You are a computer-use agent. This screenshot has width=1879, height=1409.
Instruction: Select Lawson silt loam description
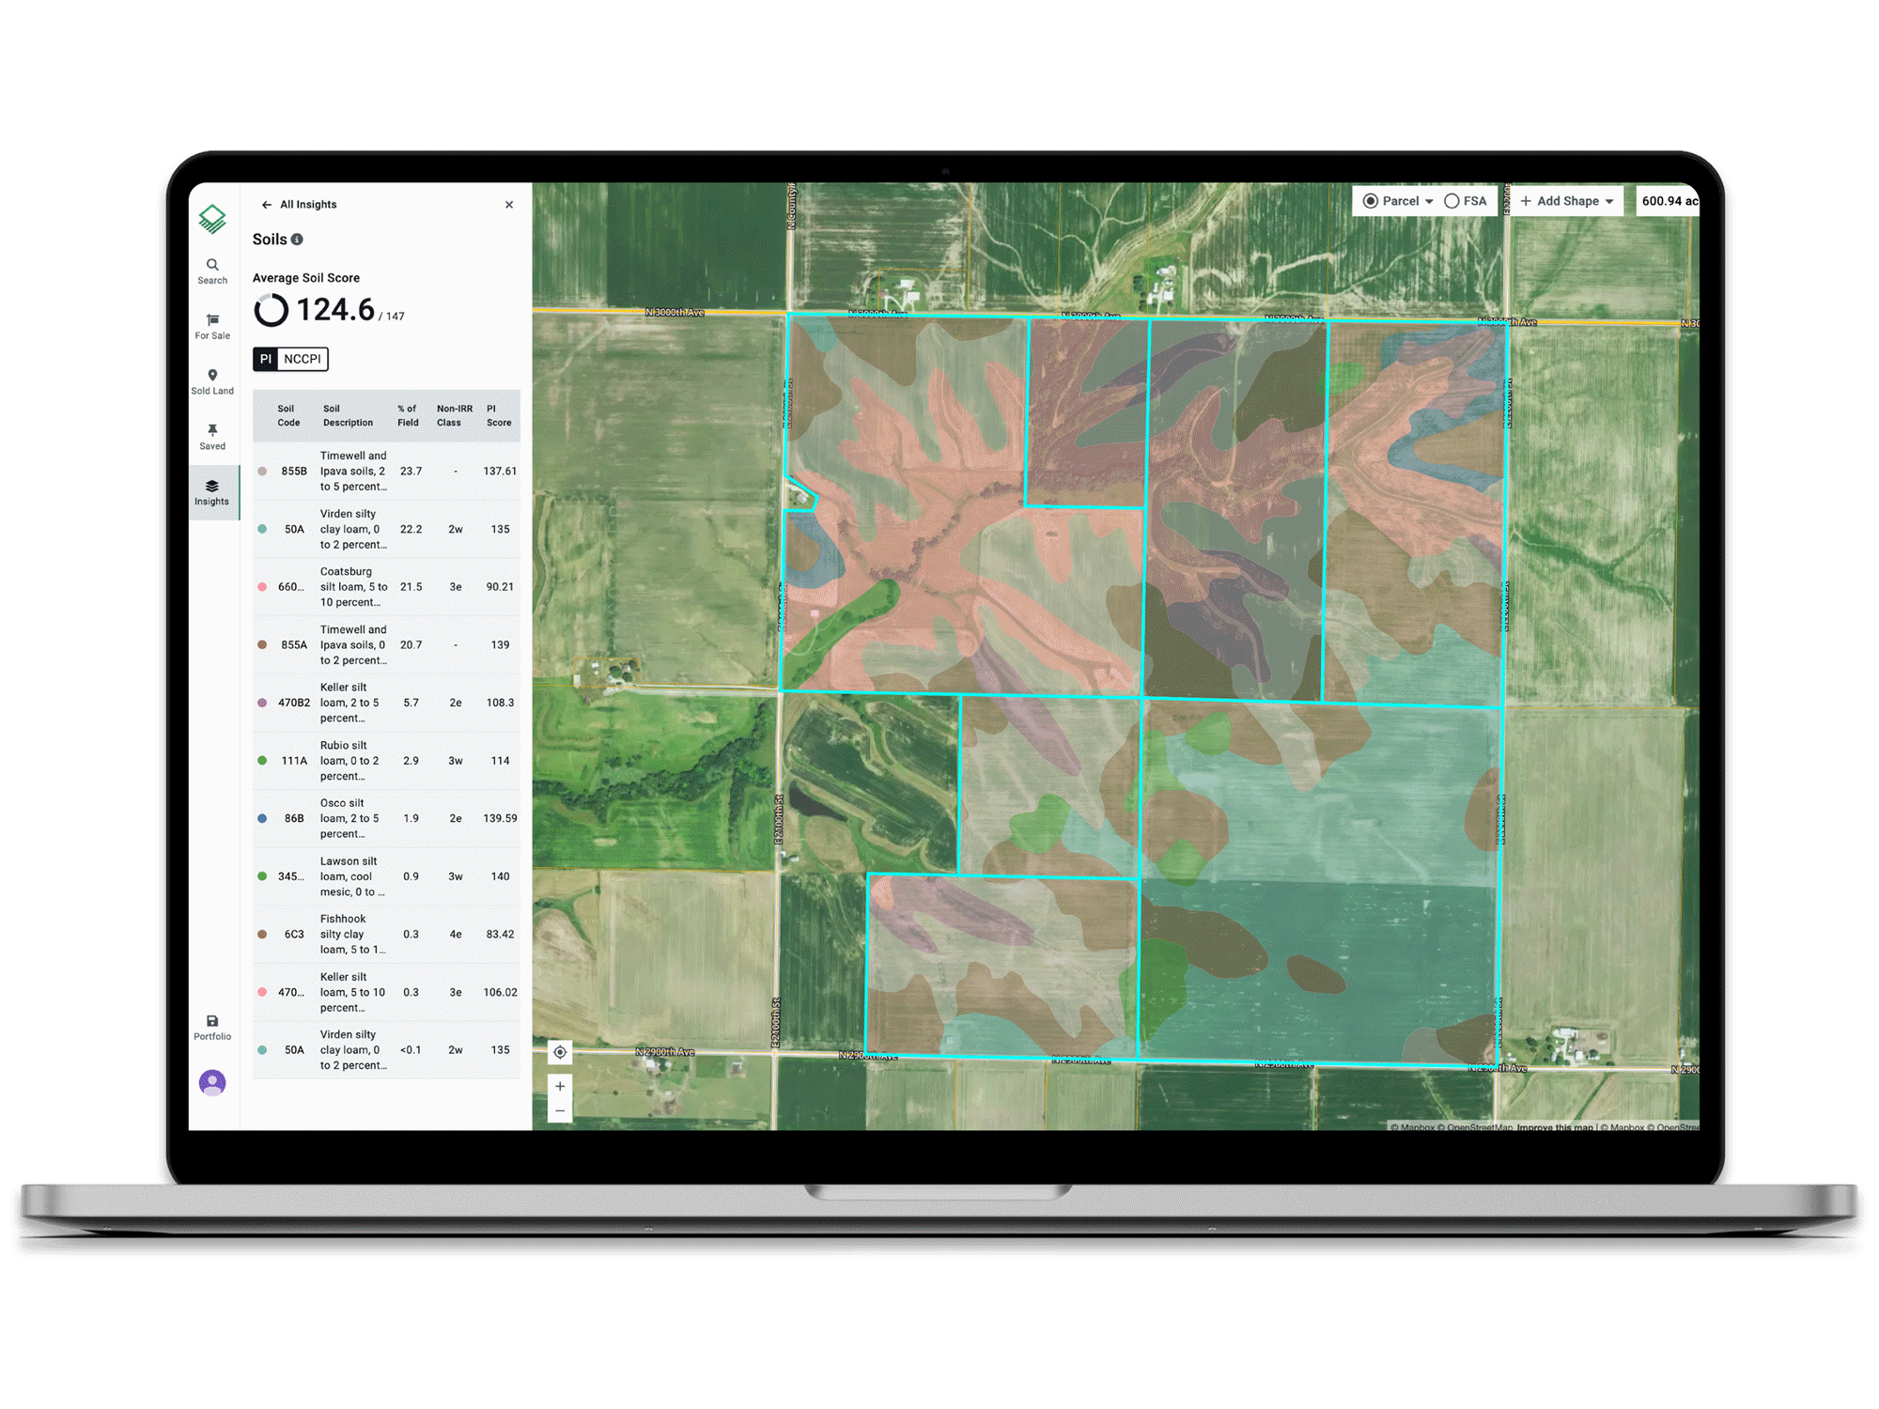pos(351,876)
